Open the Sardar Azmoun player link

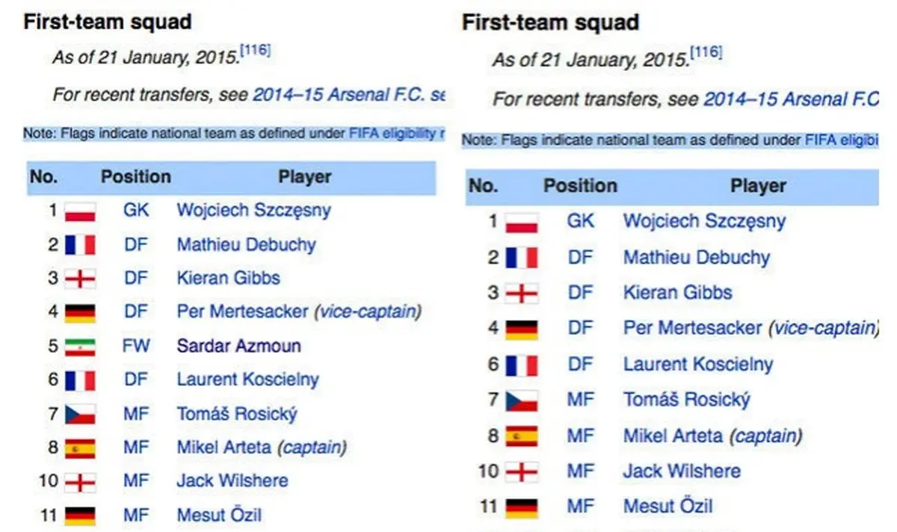pos(238,346)
